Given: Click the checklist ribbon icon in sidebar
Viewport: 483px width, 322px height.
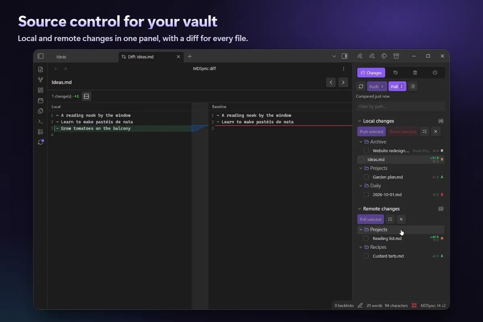Looking at the screenshot, I should (41, 132).
